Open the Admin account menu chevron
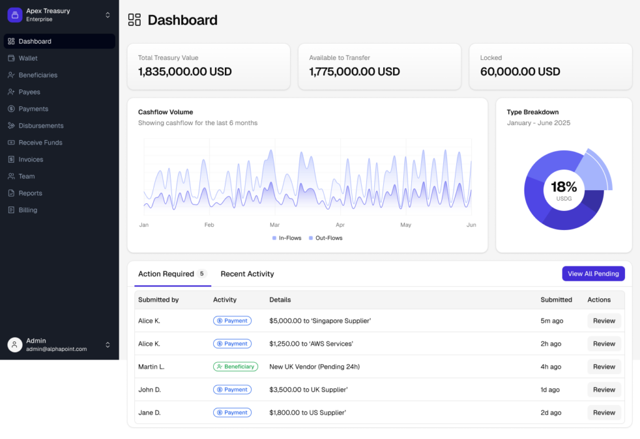The width and height of the screenshot is (640, 439). (107, 345)
